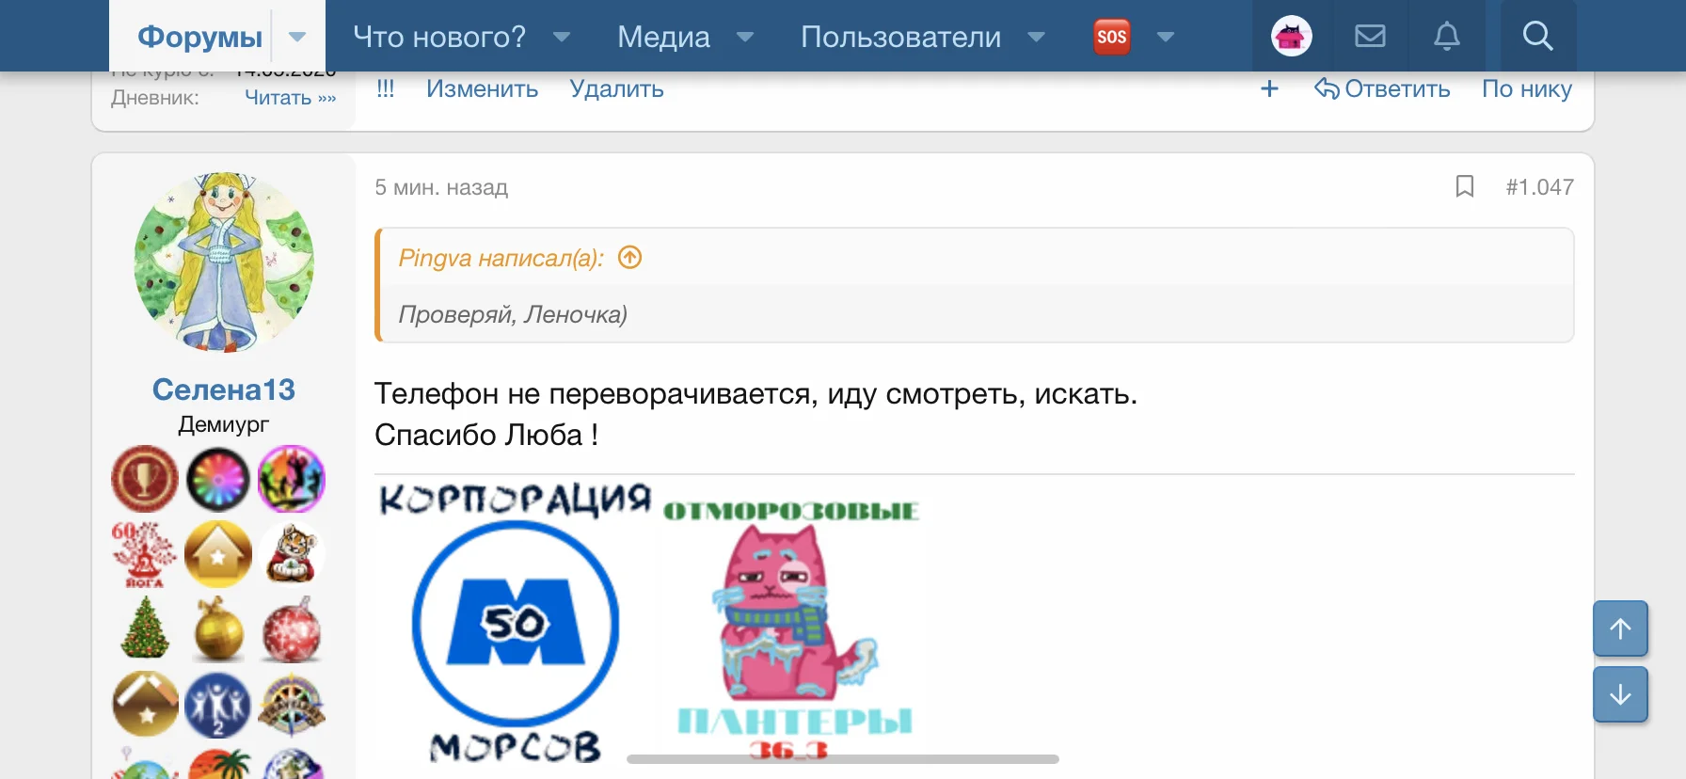Open the Селена13 profile avatar
This screenshot has height=779, width=1686.
(224, 262)
